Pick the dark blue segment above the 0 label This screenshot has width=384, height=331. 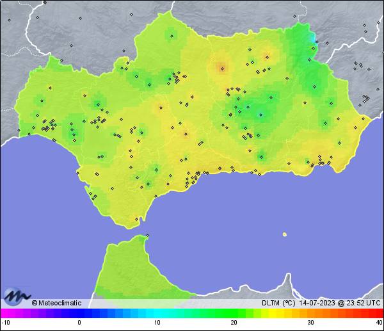click(x=79, y=313)
